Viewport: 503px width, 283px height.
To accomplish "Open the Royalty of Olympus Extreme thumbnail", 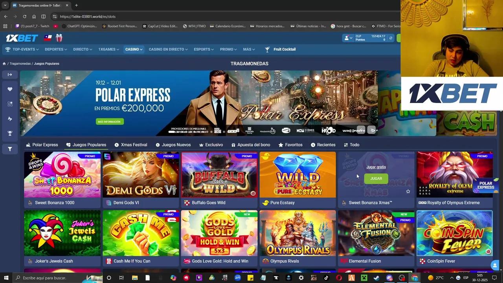I will 455,175.
